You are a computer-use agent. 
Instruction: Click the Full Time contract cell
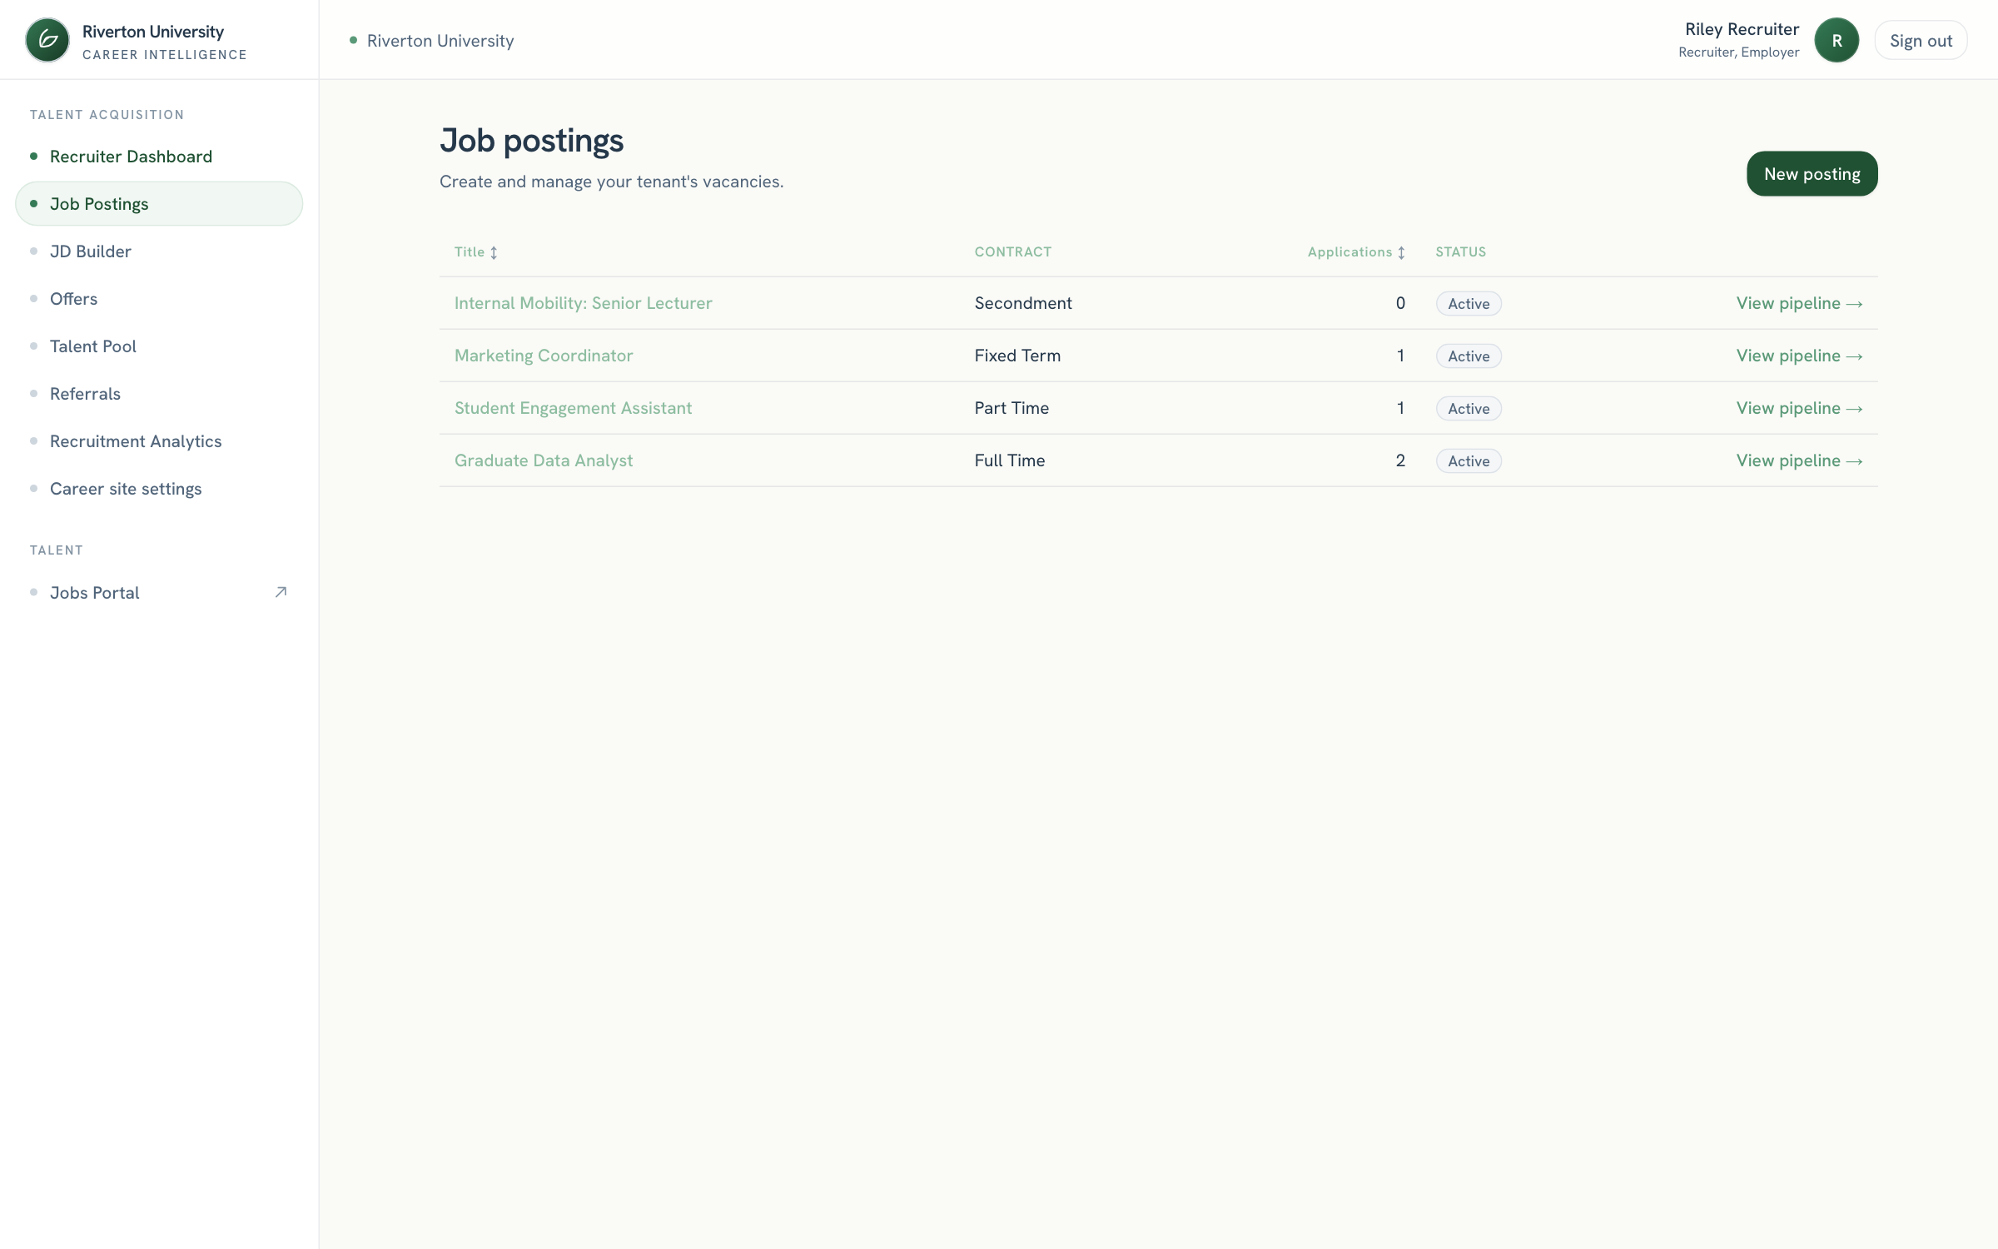(x=1010, y=460)
